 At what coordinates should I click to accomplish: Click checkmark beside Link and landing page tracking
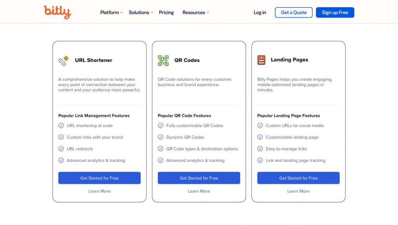[260, 160]
